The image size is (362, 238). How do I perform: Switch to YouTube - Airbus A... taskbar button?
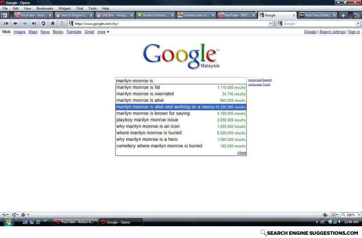pyautogui.click(x=75, y=222)
